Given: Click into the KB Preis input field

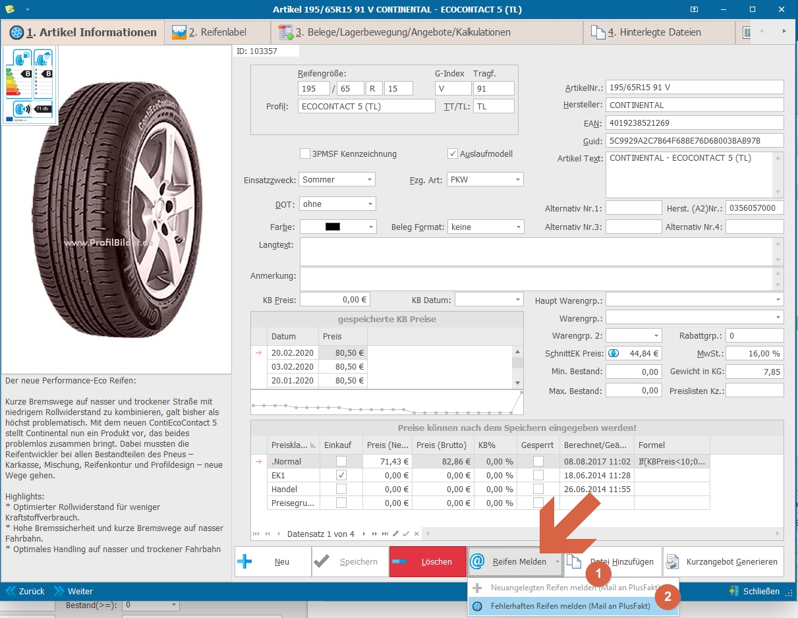Looking at the screenshot, I should click(335, 300).
